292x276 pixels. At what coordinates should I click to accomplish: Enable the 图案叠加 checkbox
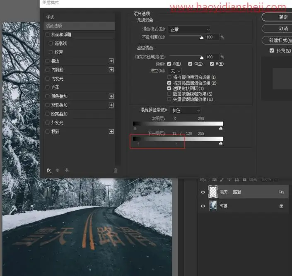coord(47,114)
